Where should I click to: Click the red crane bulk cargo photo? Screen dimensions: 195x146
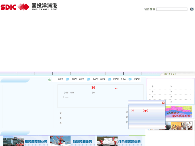tap(60, 141)
